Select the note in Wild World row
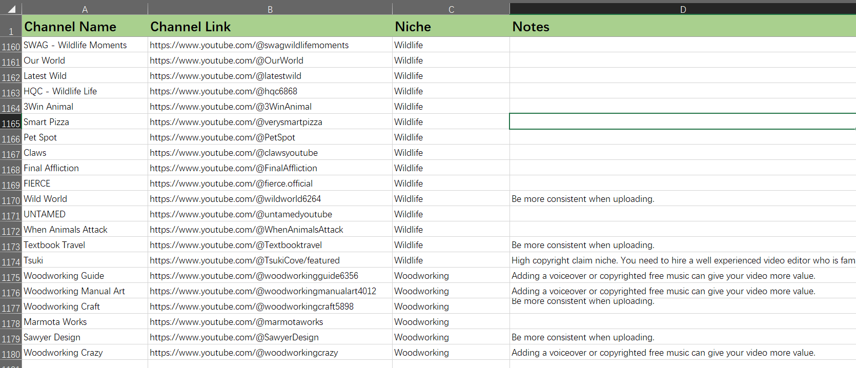The width and height of the screenshot is (856, 368). pos(683,198)
